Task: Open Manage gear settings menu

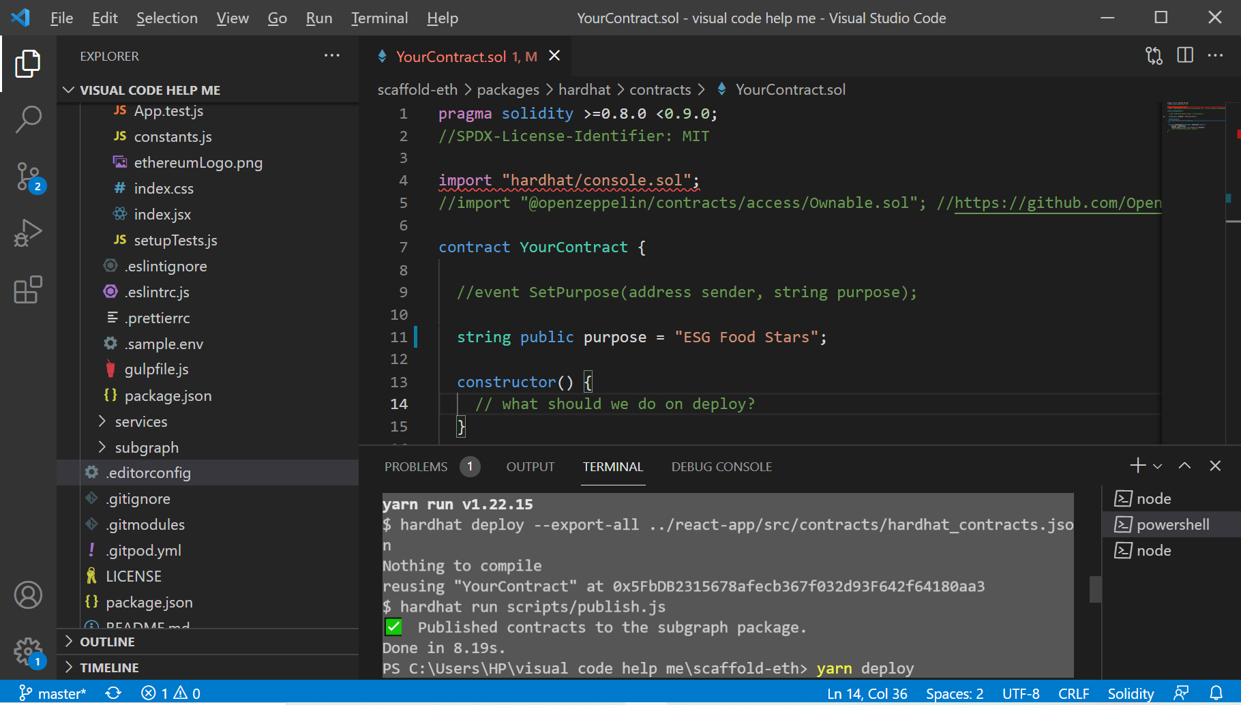Action: (28, 652)
